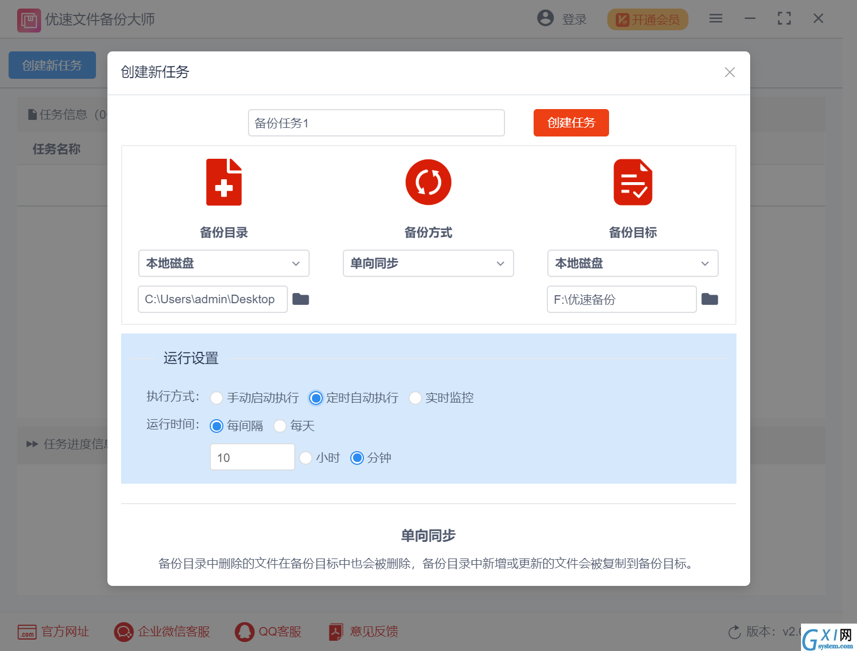Click the interval value field showing 10
This screenshot has width=857, height=651.
[253, 457]
